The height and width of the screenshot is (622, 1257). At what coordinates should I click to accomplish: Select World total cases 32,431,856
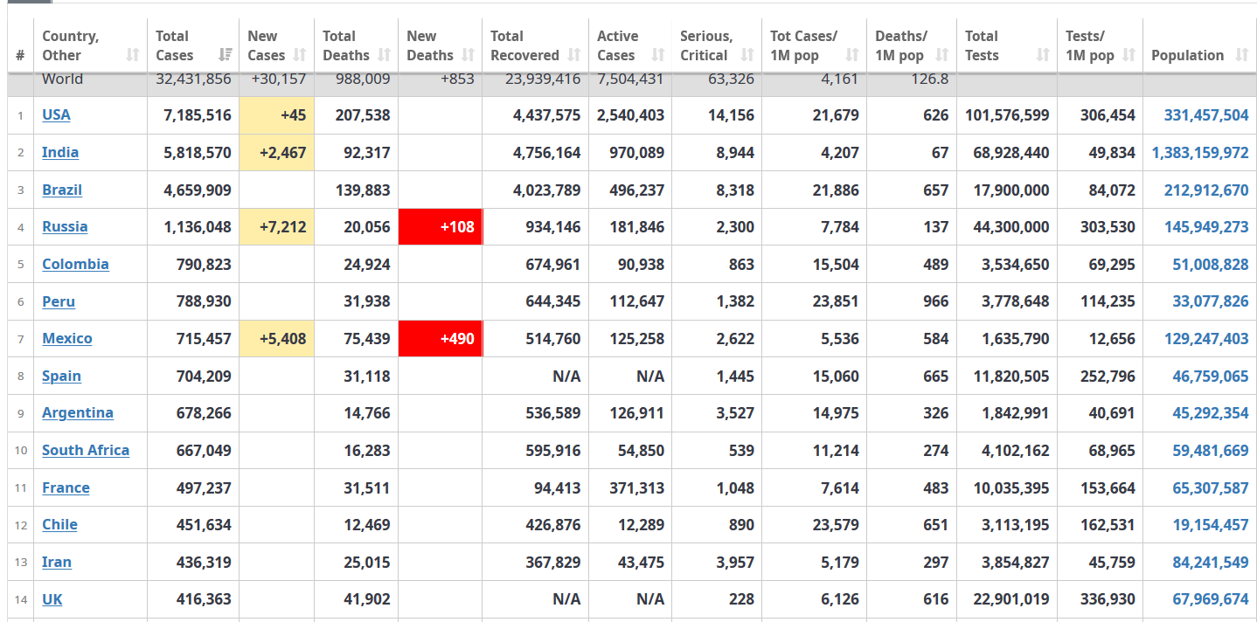pos(193,79)
